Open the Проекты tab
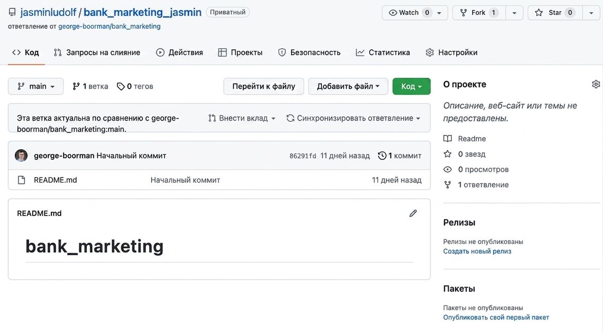Screen dimensions: 603x334 [240, 52]
